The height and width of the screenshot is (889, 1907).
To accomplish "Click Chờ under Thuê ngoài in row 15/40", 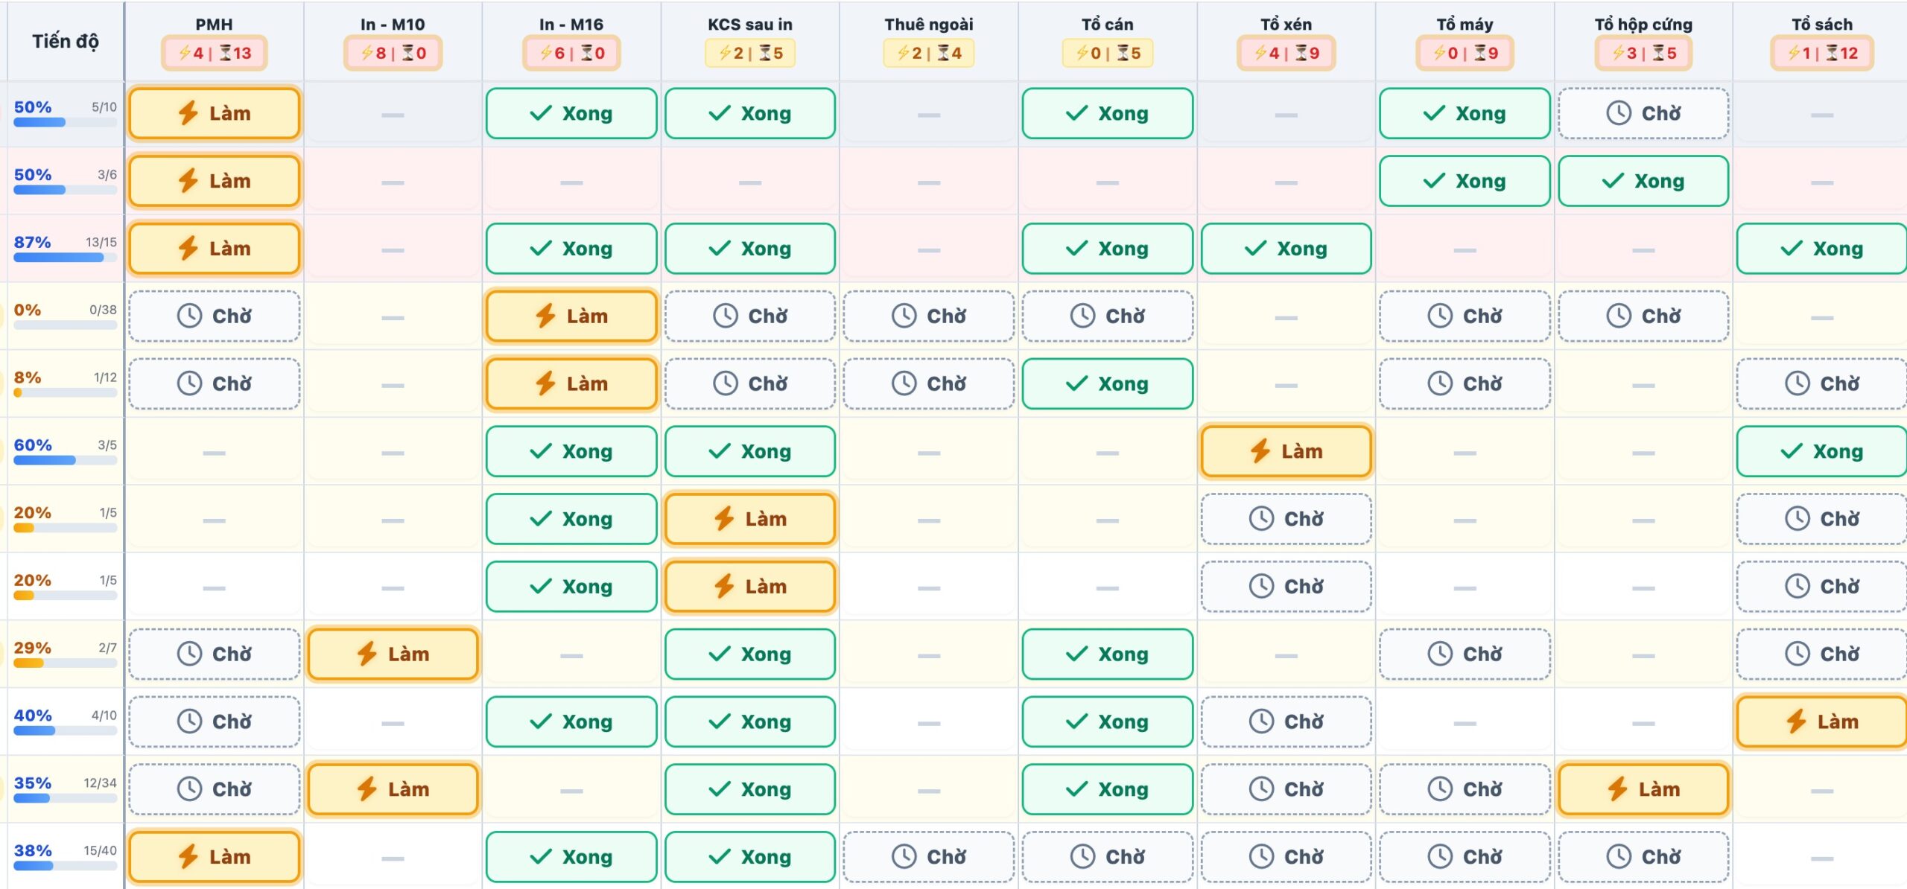I will point(929,856).
